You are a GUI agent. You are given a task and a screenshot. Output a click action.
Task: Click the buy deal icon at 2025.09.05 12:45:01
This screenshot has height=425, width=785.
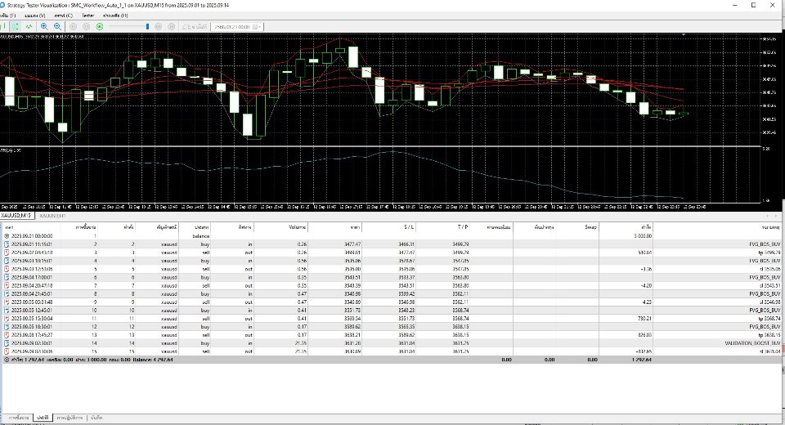7,311
